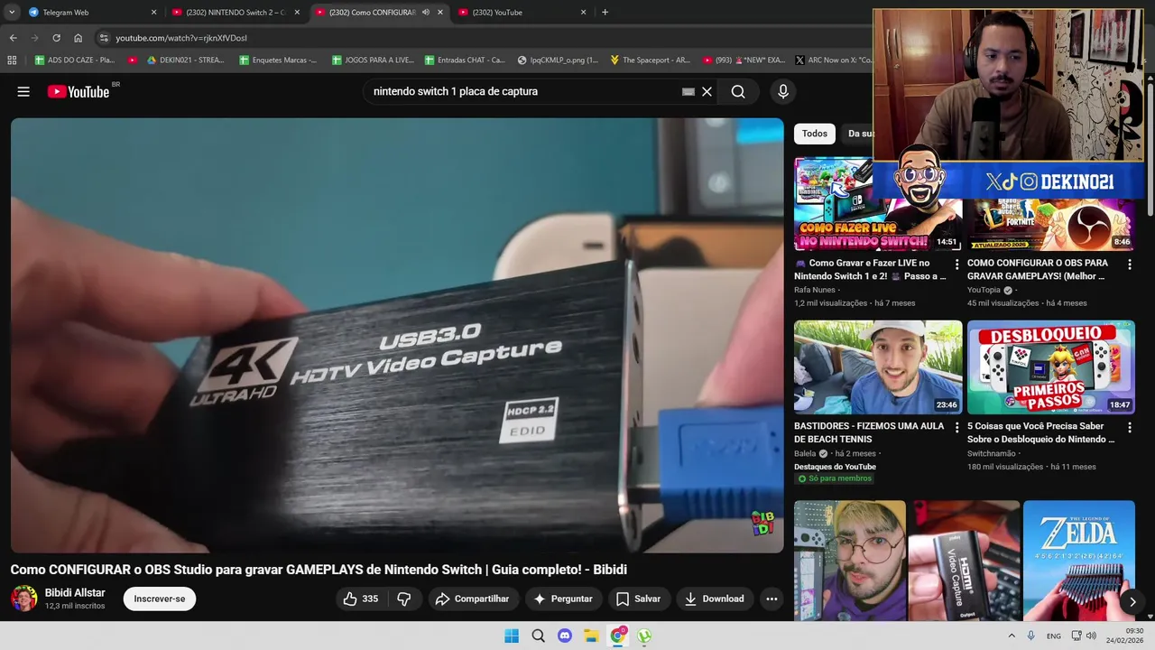This screenshot has width=1155, height=650.
Task: Open JOGOS PARA A LIVE bookmark
Action: pyautogui.click(x=372, y=60)
